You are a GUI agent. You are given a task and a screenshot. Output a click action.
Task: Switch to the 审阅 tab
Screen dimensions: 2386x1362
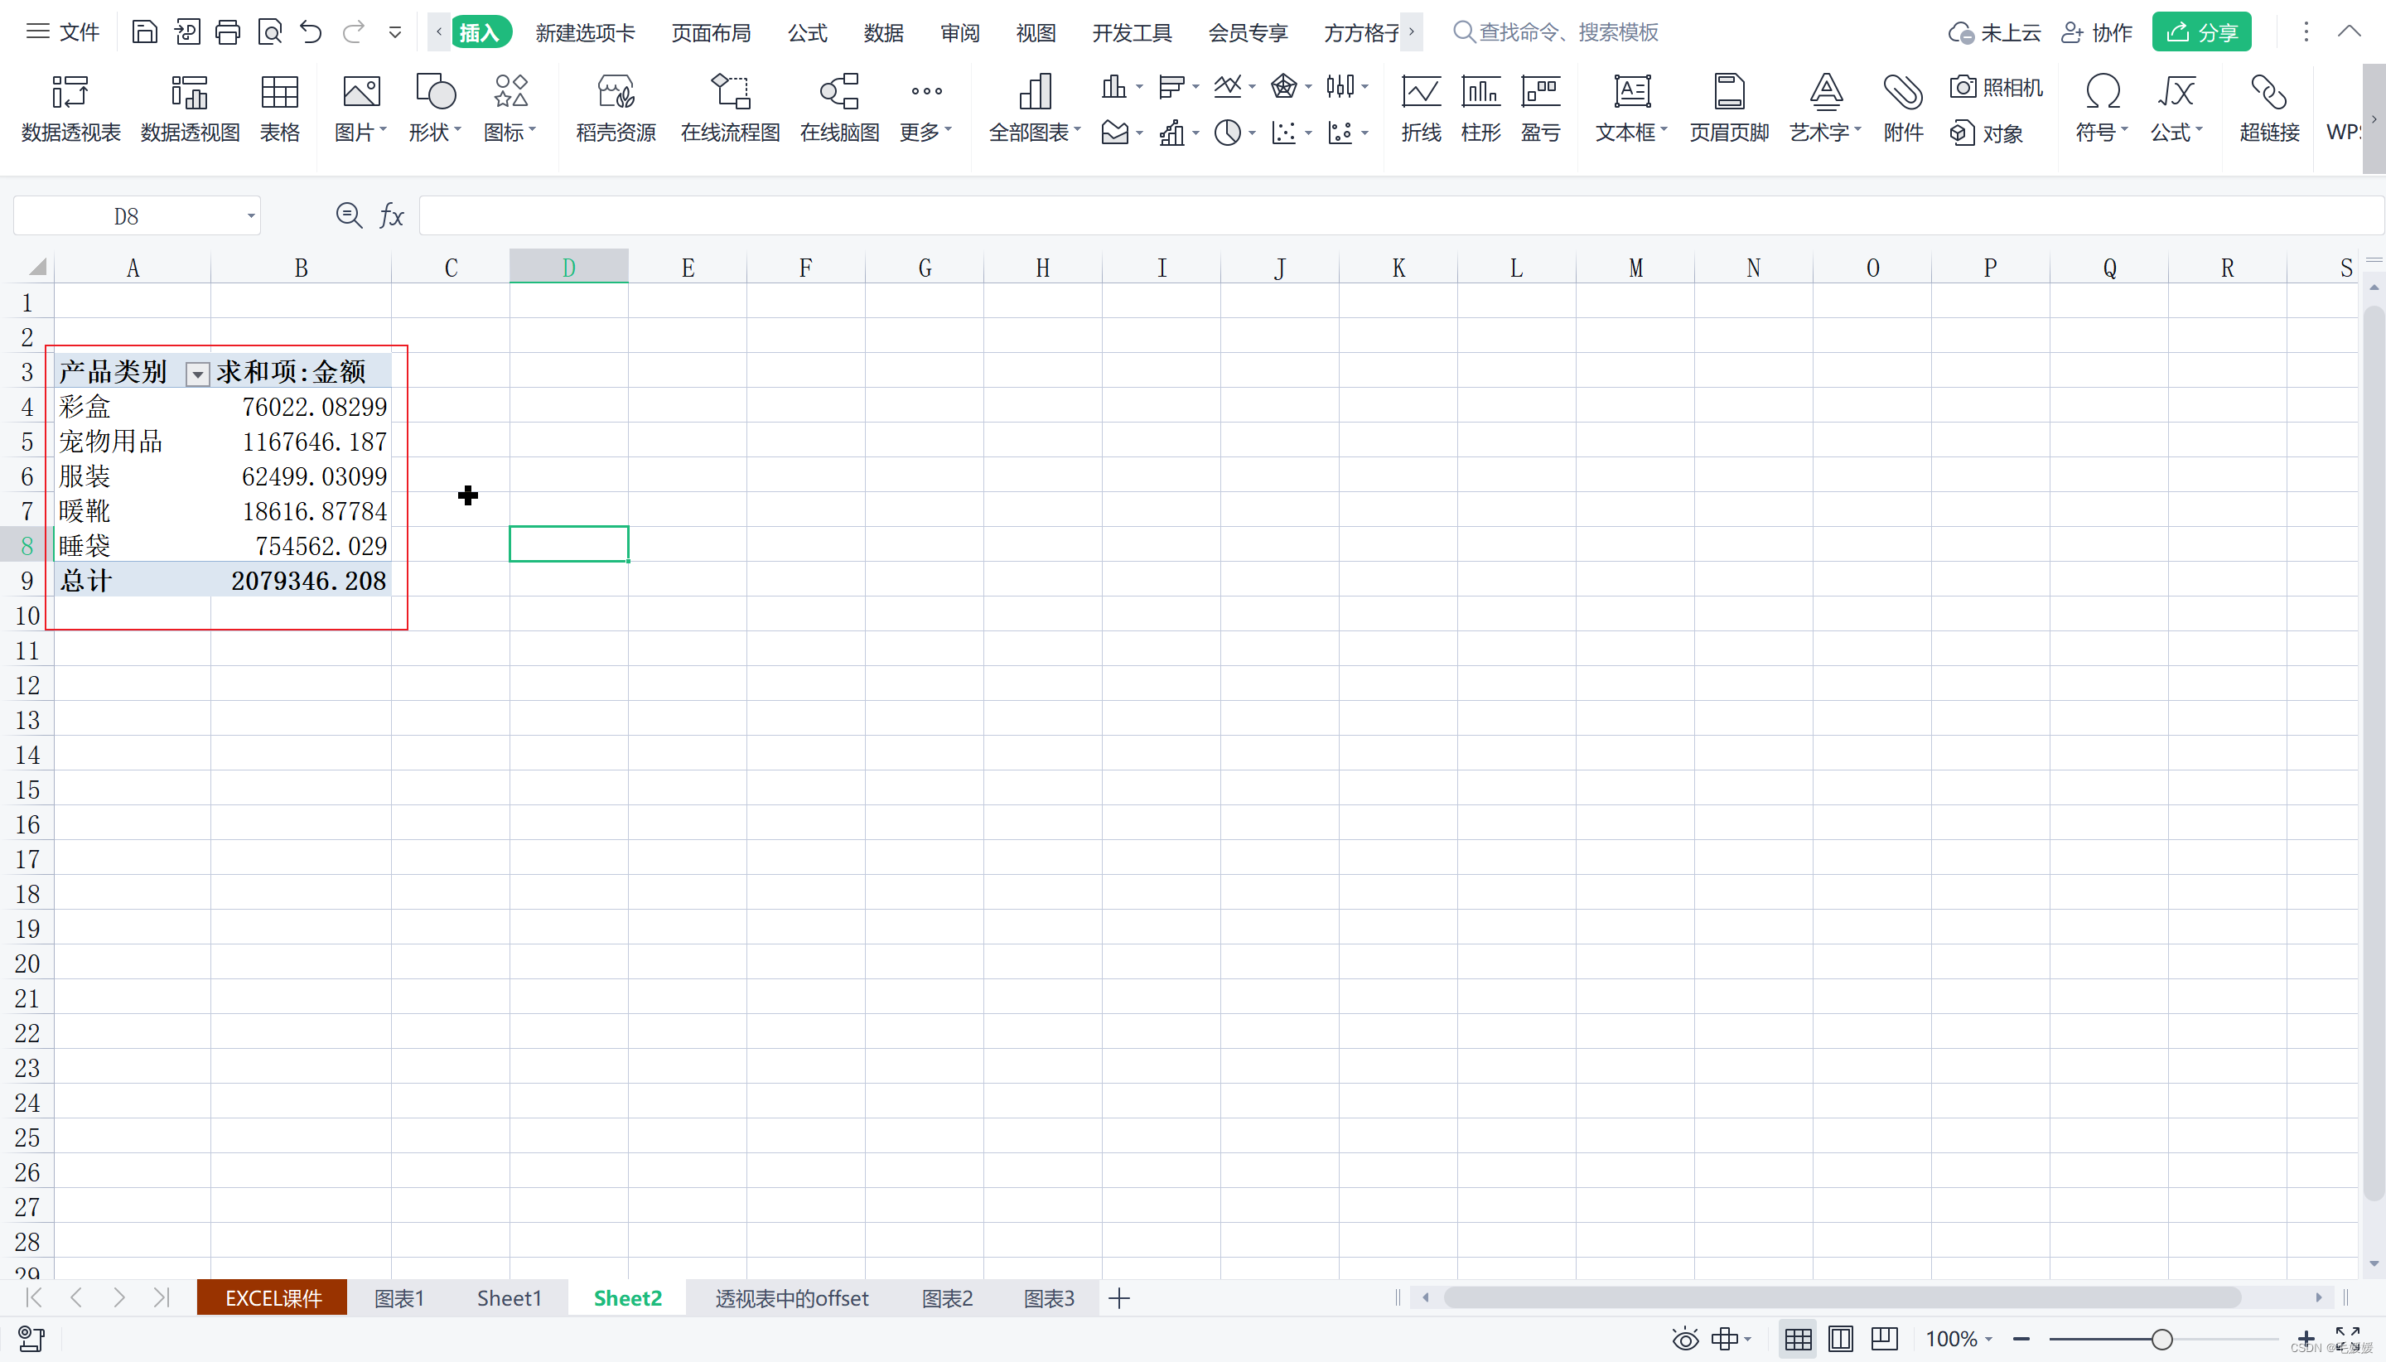[x=959, y=33]
